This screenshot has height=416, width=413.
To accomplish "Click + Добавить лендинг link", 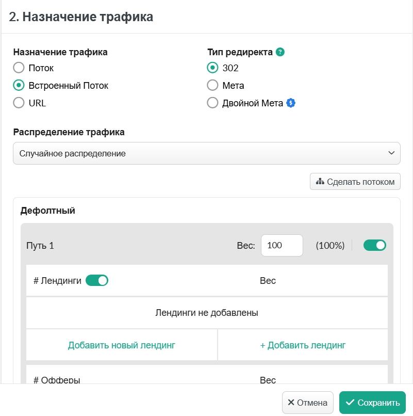I will [x=303, y=345].
